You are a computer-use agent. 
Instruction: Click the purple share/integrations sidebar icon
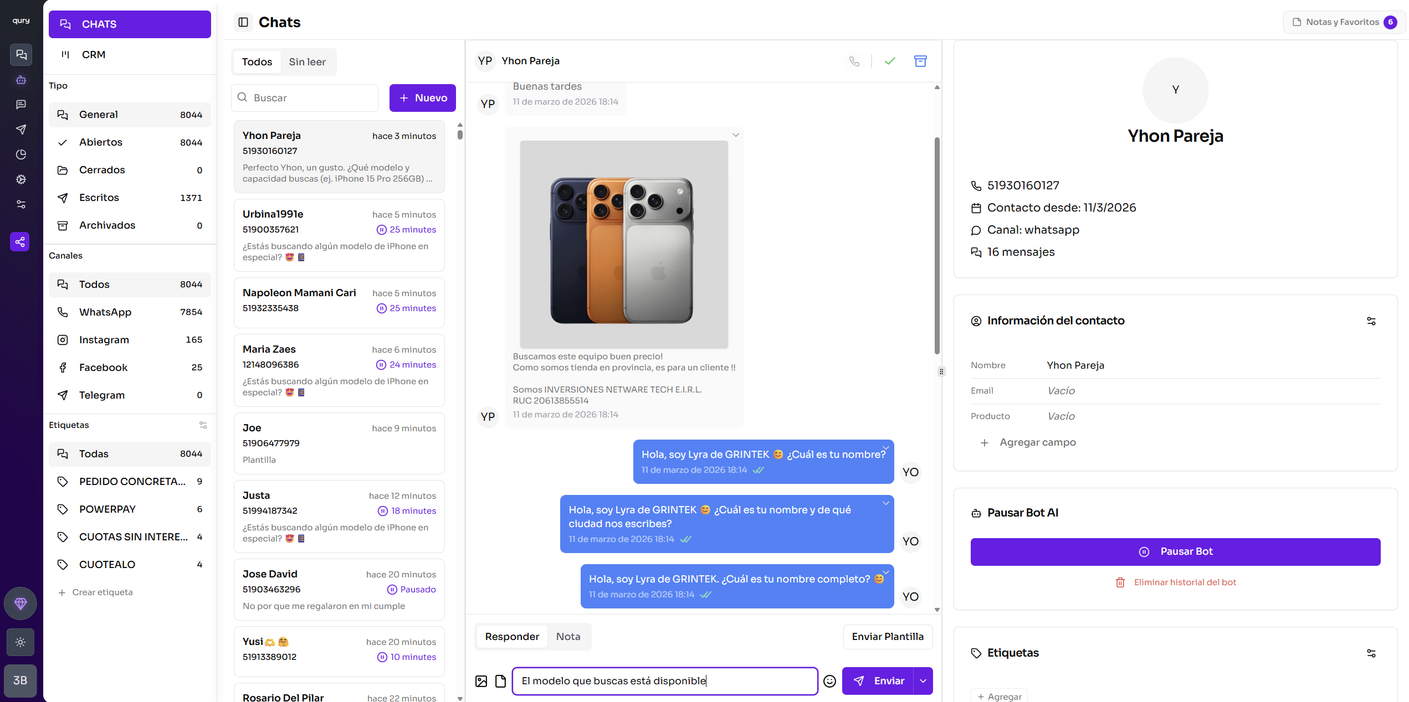tap(20, 241)
